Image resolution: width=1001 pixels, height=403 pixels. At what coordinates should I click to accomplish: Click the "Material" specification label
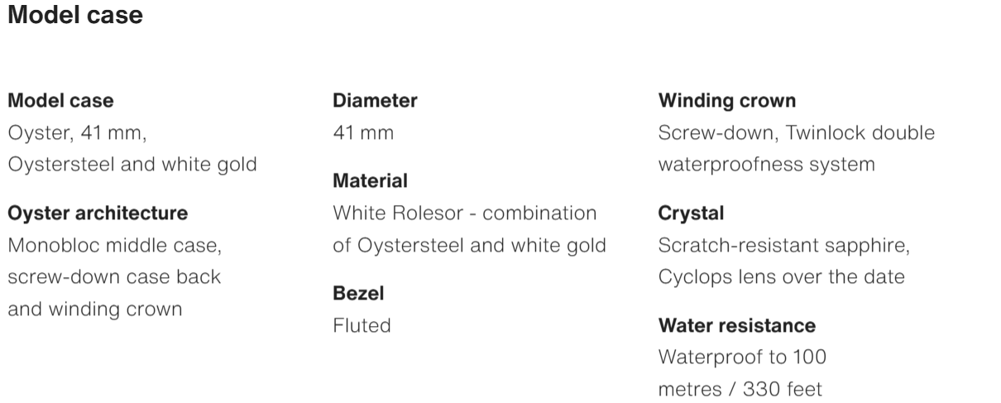[370, 180]
